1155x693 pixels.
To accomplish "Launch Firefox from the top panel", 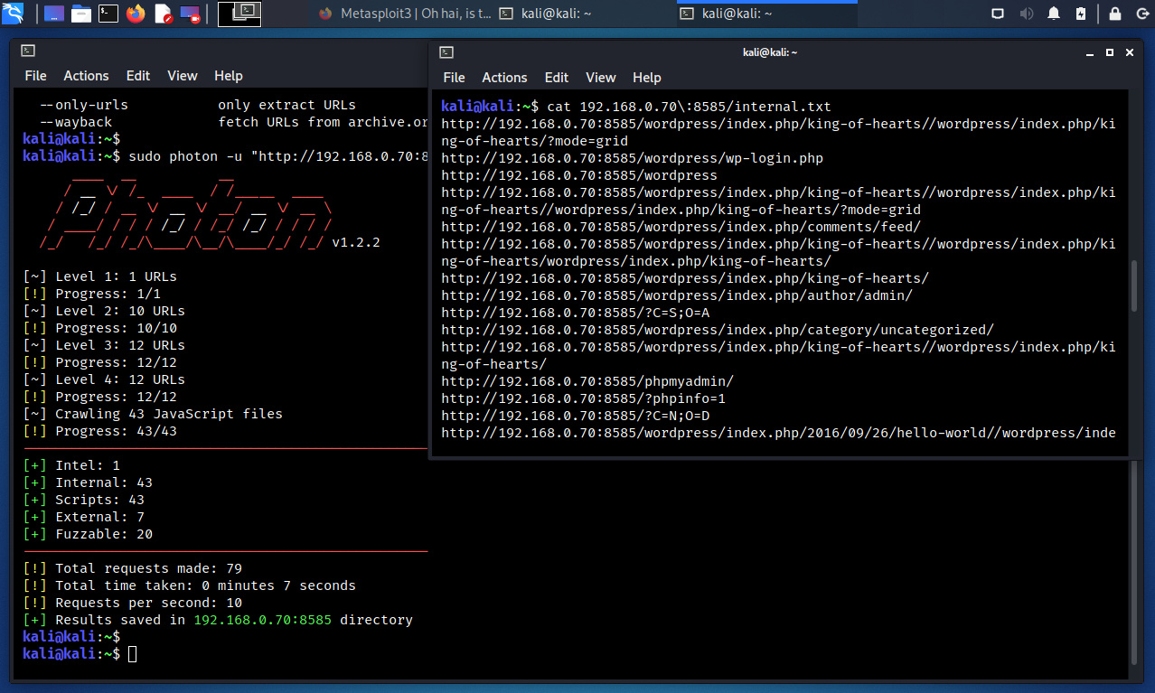I will [x=136, y=14].
